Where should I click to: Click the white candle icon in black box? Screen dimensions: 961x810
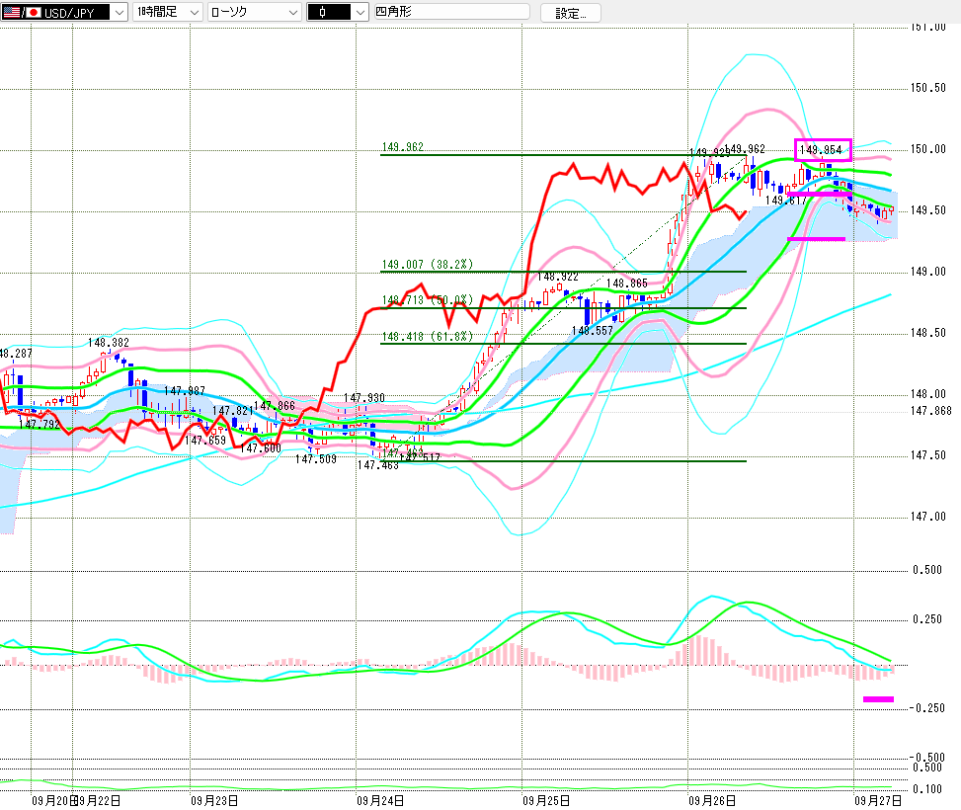(325, 12)
